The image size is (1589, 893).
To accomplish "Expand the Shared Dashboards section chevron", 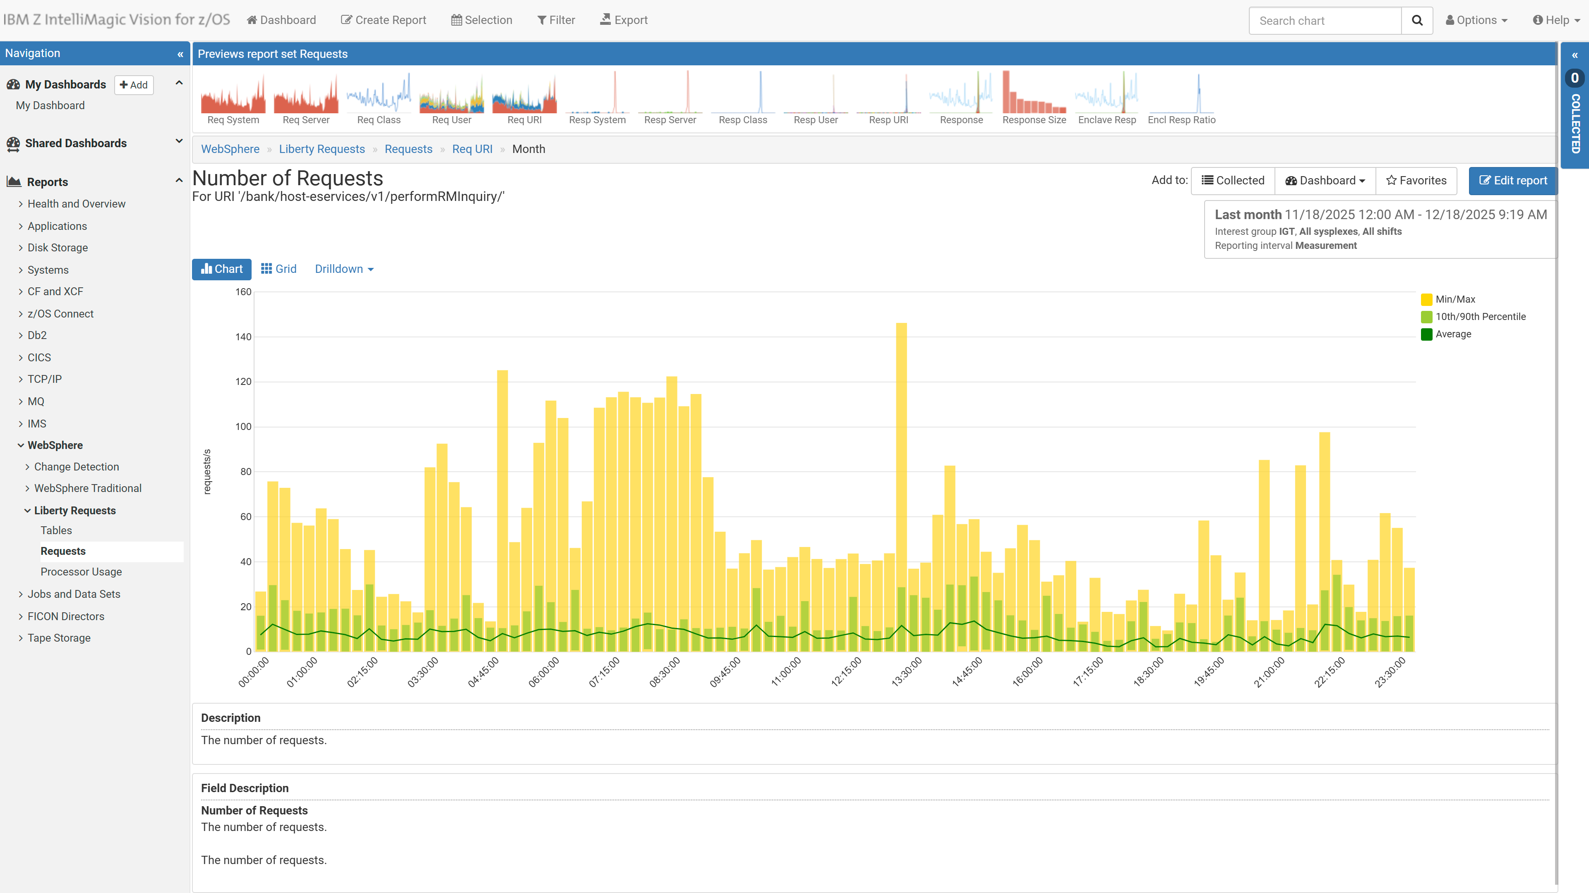I will pyautogui.click(x=179, y=141).
